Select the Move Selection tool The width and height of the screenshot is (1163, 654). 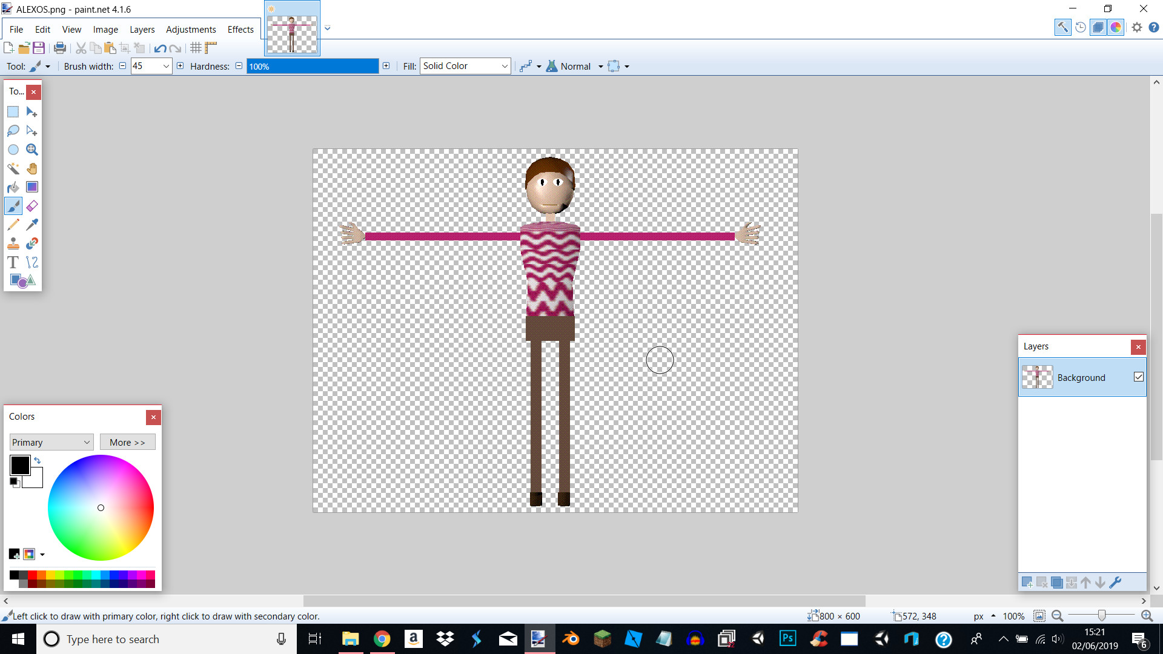(32, 131)
